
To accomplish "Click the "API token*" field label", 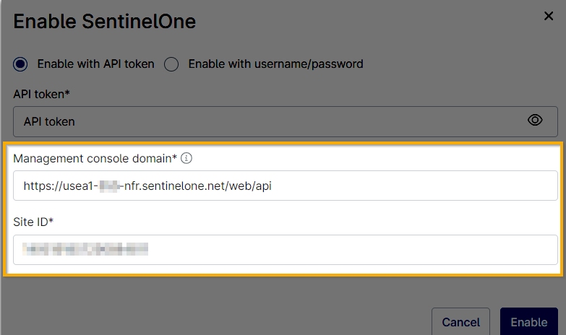I will (40, 94).
